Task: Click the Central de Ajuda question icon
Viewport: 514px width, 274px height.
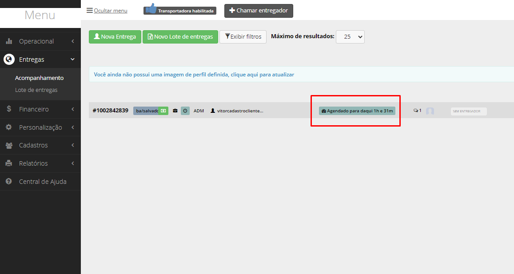Action: [x=9, y=181]
